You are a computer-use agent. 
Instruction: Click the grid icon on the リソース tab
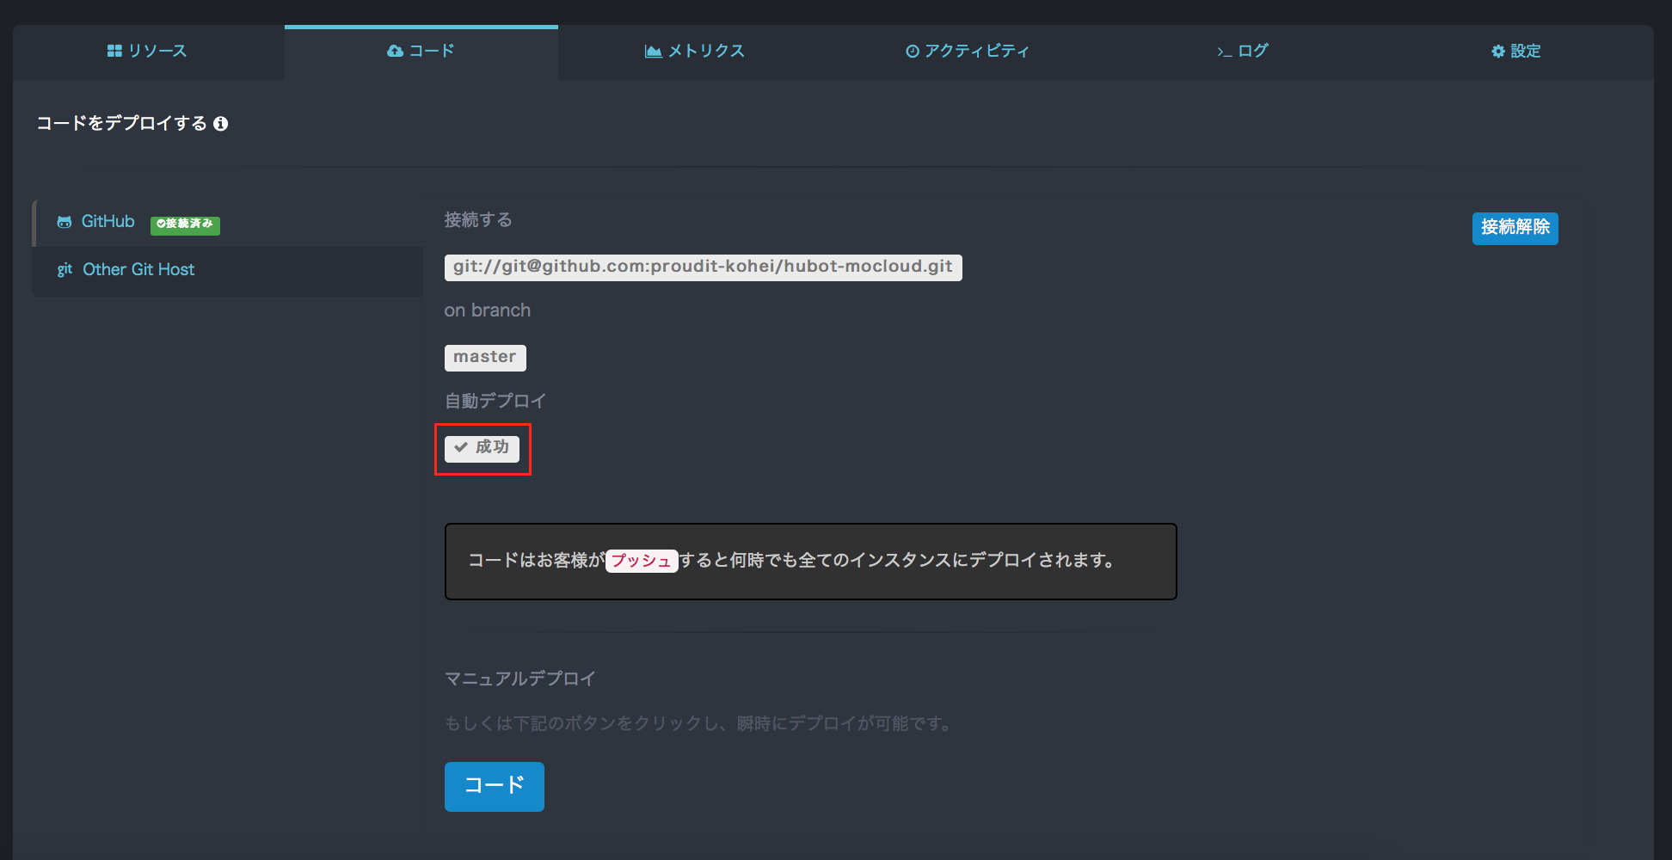pos(115,50)
